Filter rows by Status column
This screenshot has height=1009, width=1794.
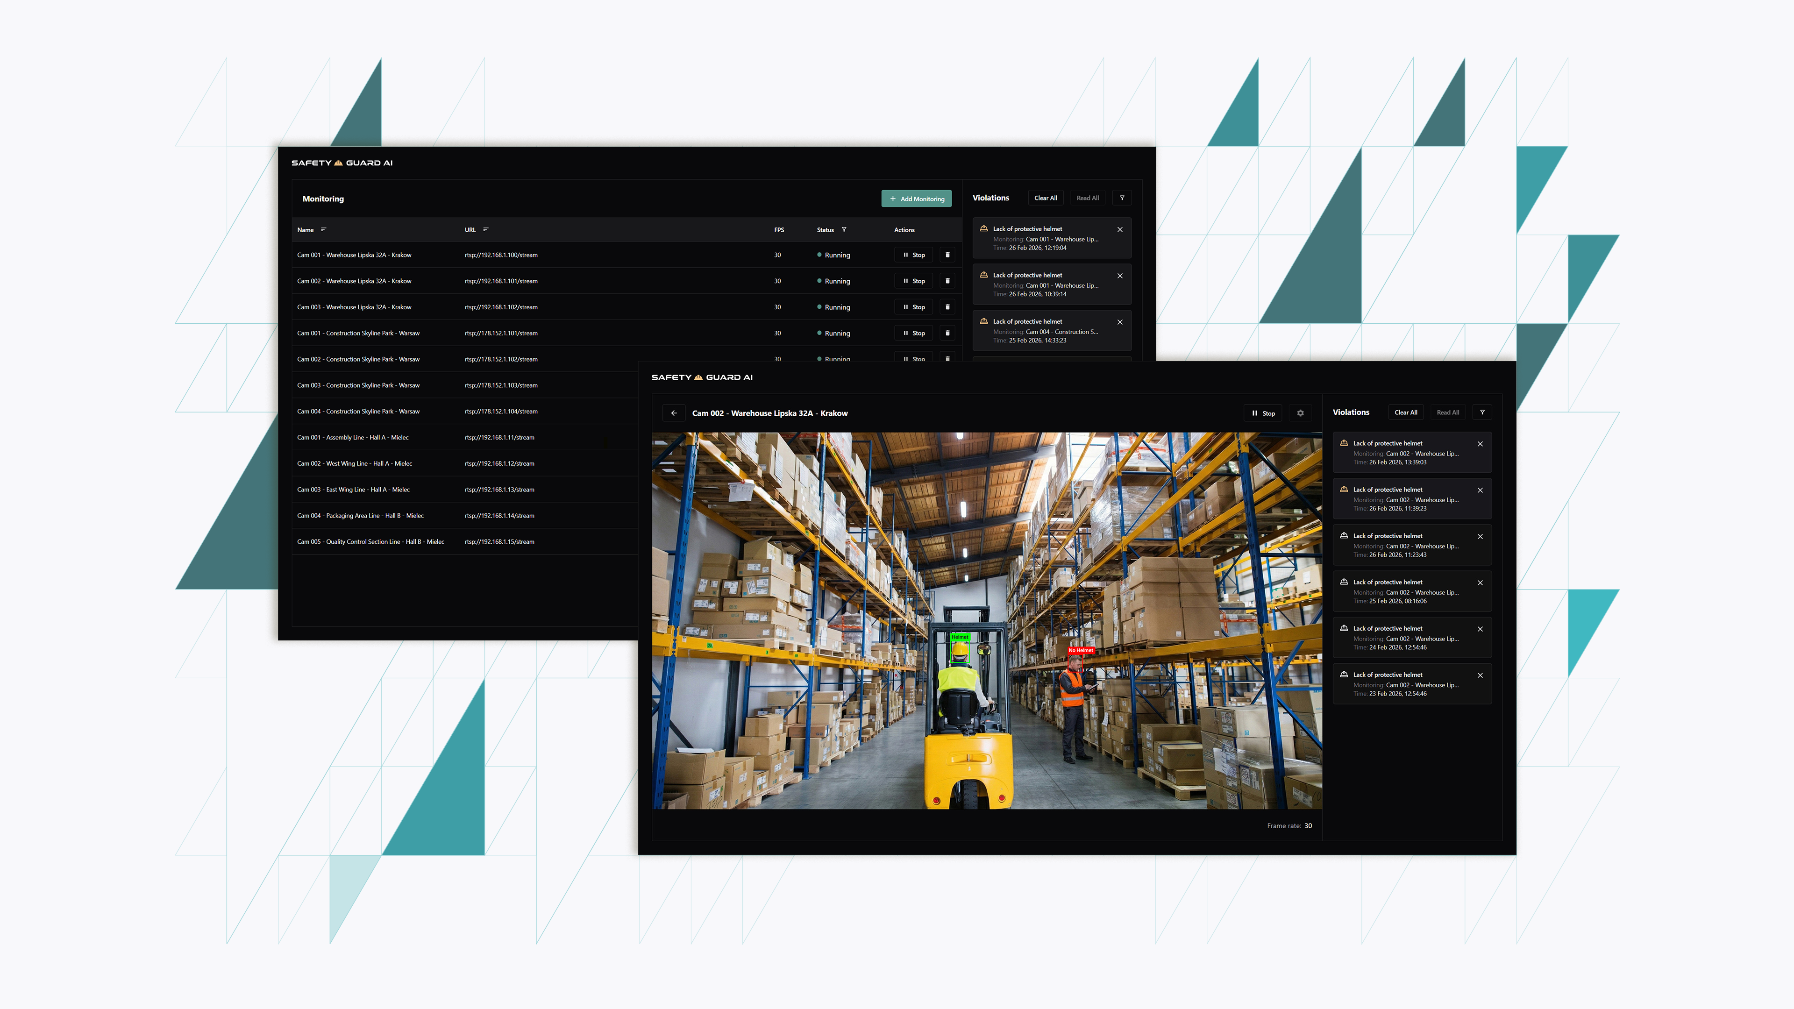tap(844, 230)
